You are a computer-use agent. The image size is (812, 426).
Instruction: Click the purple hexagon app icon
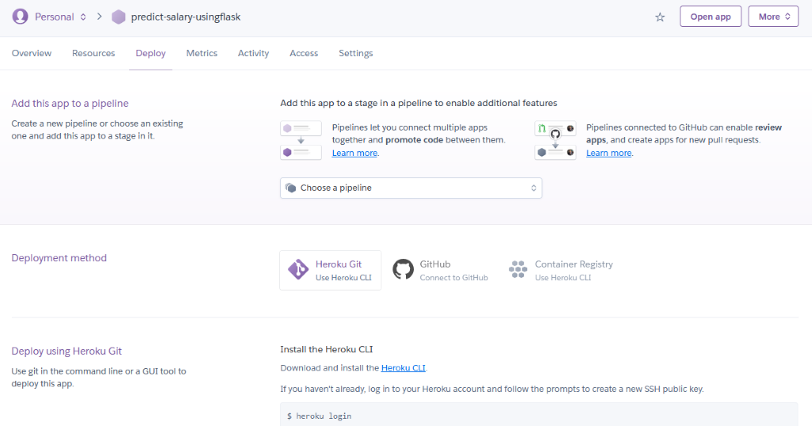pyautogui.click(x=119, y=17)
